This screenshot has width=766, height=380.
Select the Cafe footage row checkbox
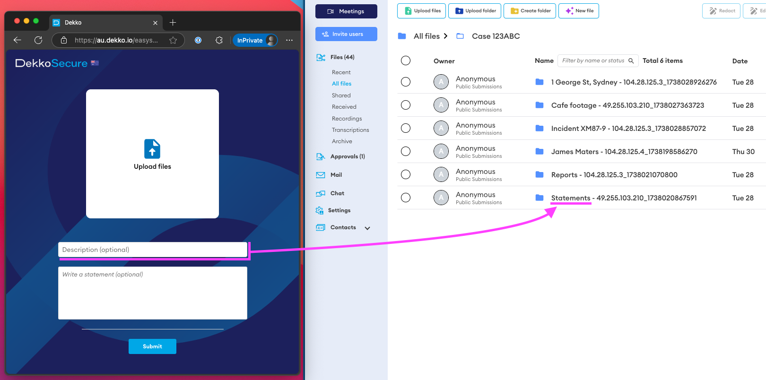[x=406, y=105]
